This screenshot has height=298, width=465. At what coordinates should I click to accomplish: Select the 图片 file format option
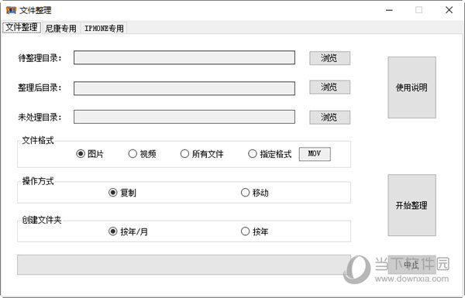point(90,154)
